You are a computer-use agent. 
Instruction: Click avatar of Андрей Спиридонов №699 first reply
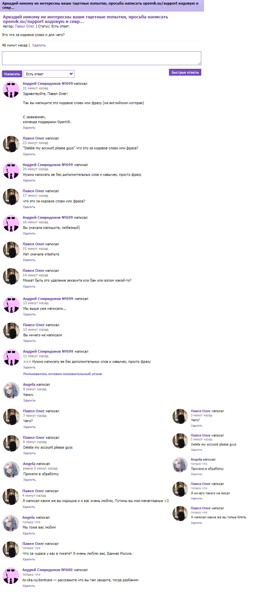pos(11,89)
